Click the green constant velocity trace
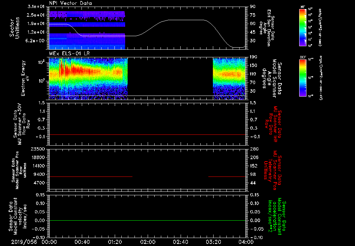The width and height of the screenshot is (355, 246). 147,220
